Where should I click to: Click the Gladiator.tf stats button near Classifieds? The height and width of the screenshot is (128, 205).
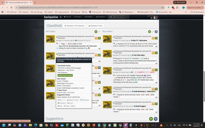[95, 26]
